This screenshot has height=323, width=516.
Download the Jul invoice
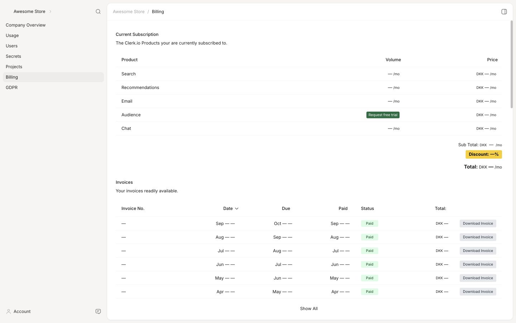478,251
